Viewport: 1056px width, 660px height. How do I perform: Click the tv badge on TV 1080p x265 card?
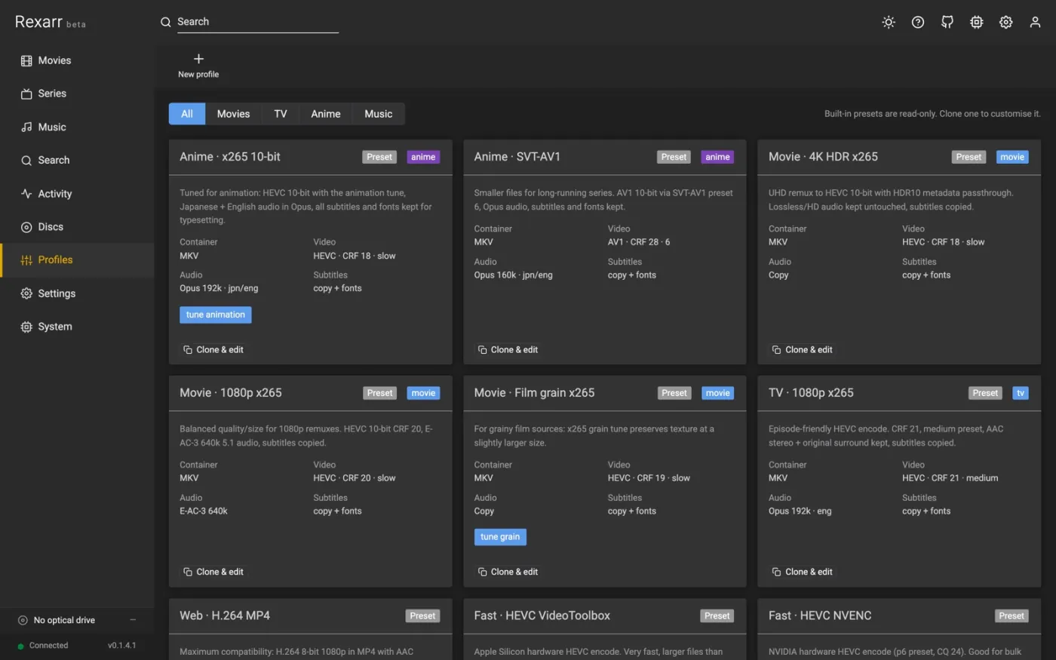point(1021,393)
